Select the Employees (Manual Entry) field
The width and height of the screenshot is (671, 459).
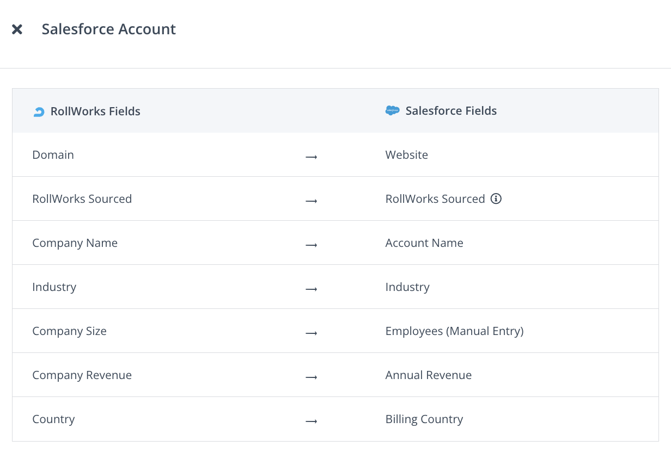454,331
